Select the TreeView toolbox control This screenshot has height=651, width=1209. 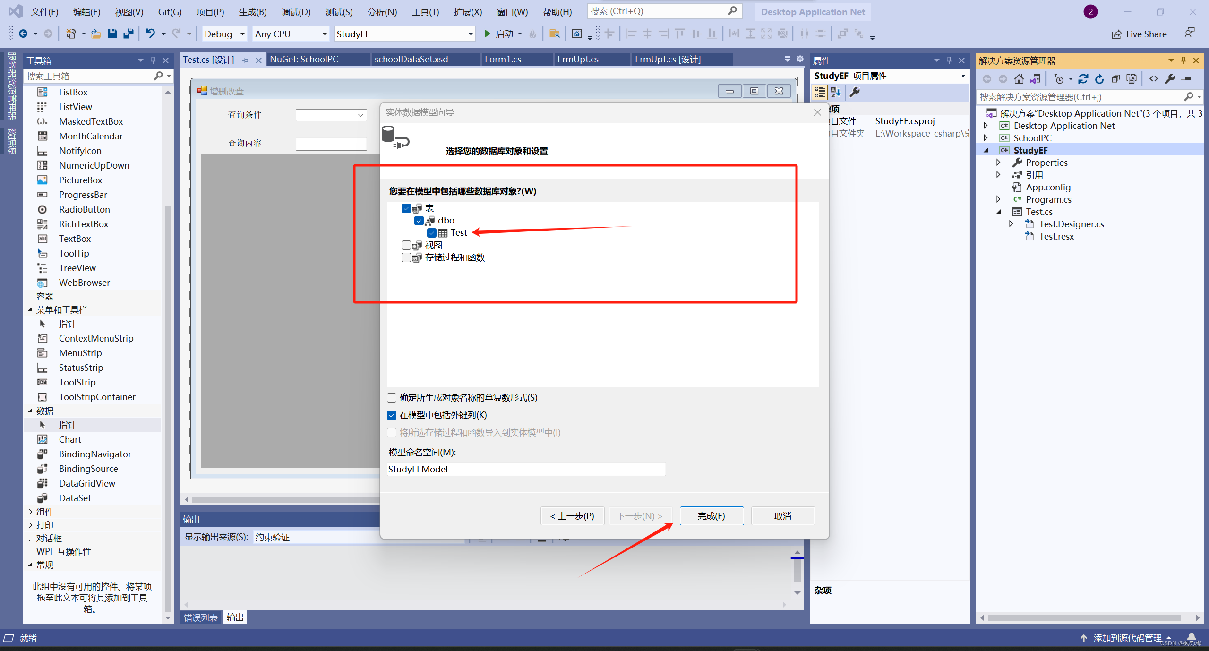tap(77, 268)
